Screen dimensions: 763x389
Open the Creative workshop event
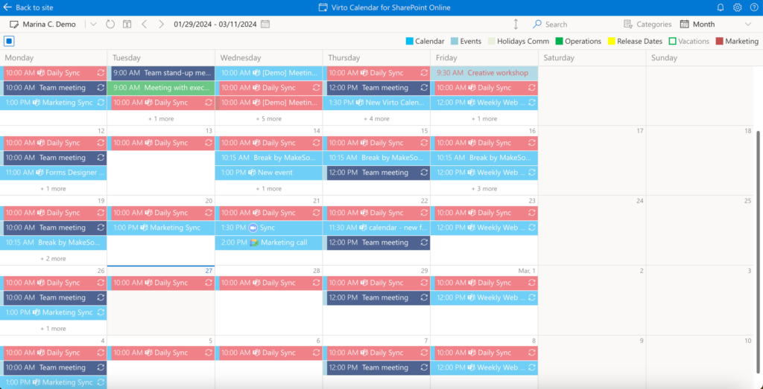point(484,73)
